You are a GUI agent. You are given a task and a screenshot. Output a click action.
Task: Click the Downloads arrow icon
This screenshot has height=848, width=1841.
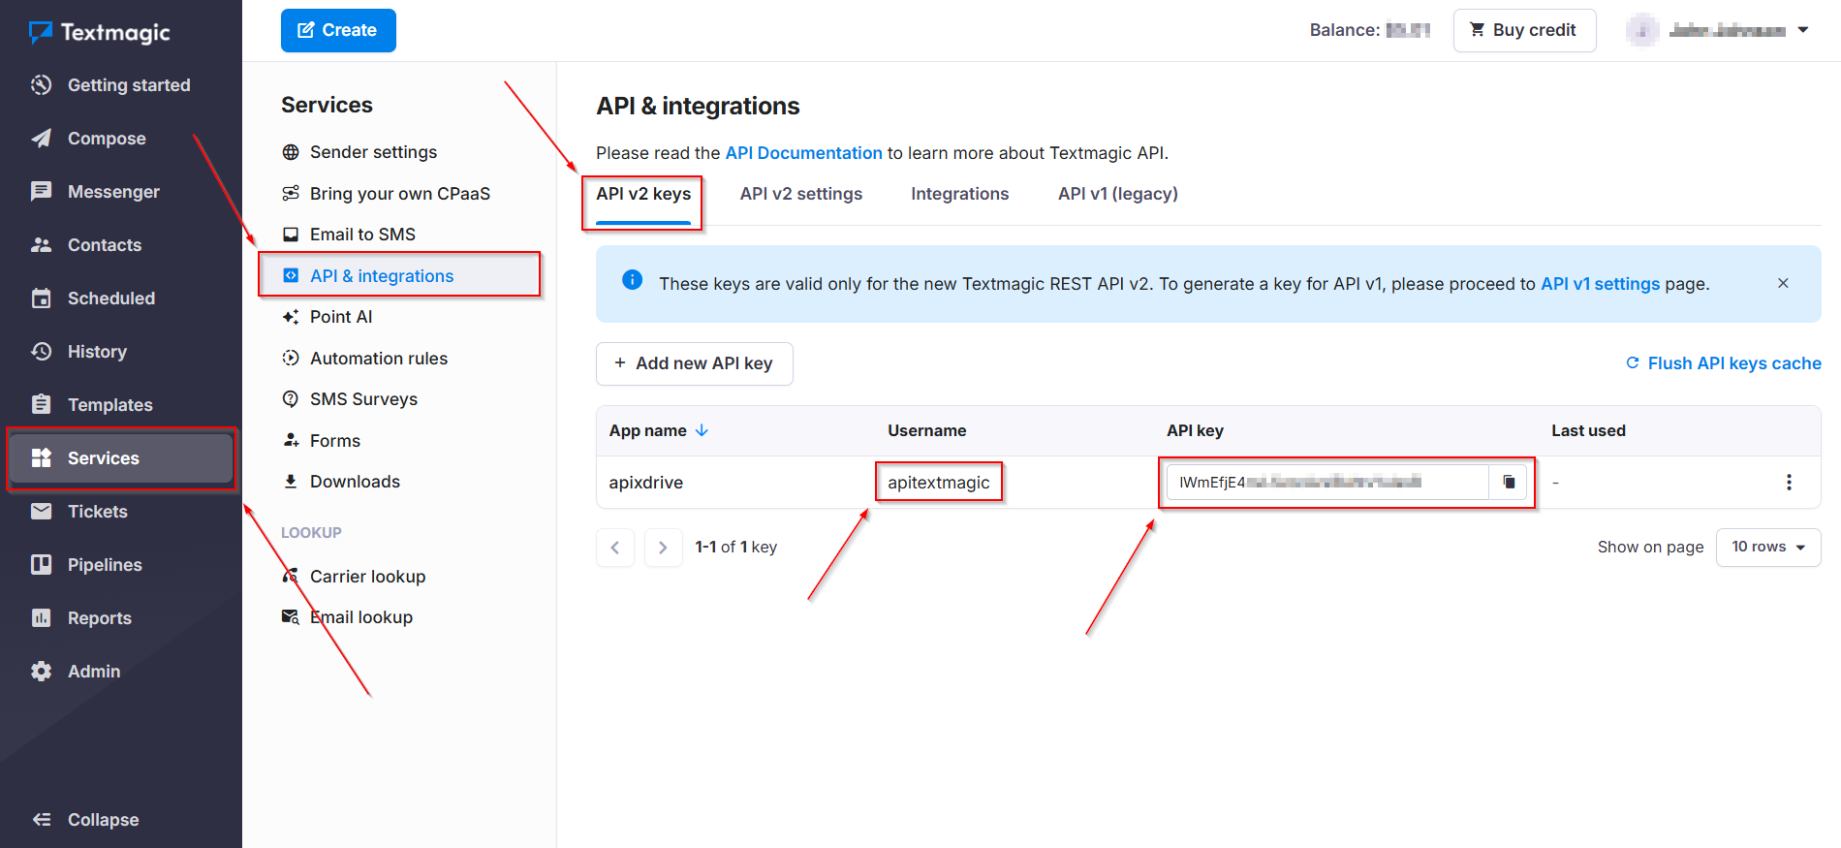click(x=291, y=482)
